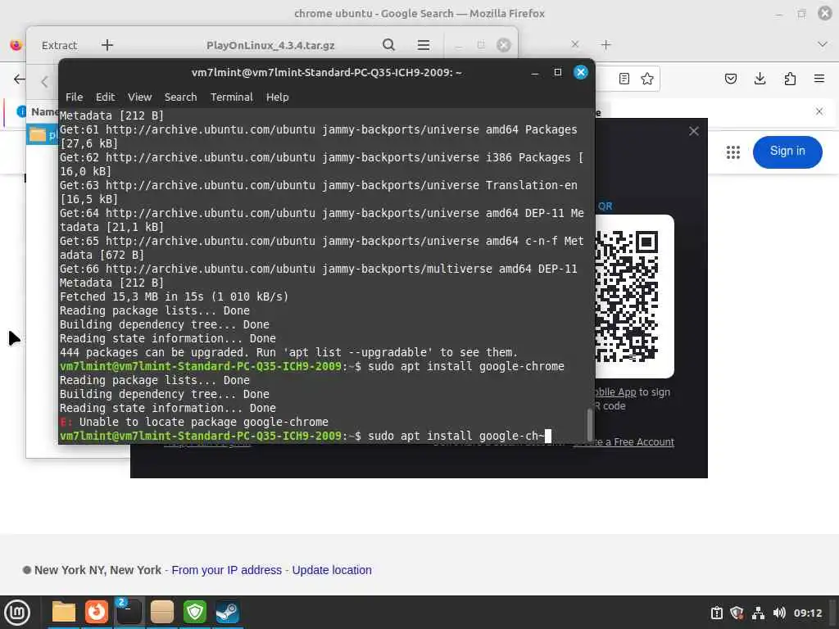
Task: Click the Name column header in archive manager
Action: 44,111
